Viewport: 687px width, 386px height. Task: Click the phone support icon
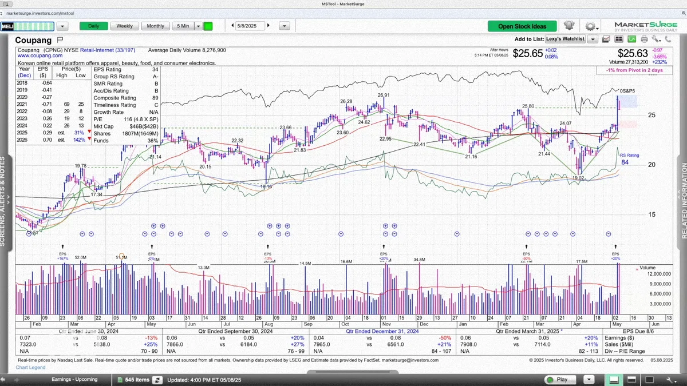coord(668,39)
